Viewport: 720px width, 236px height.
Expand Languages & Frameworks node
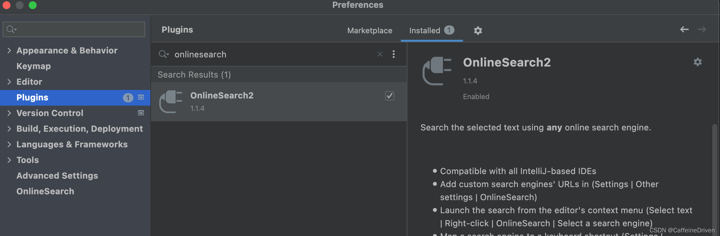[x=9, y=144]
